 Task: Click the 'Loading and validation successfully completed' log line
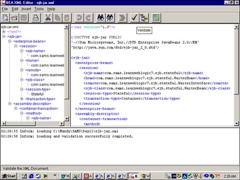coord(67,136)
